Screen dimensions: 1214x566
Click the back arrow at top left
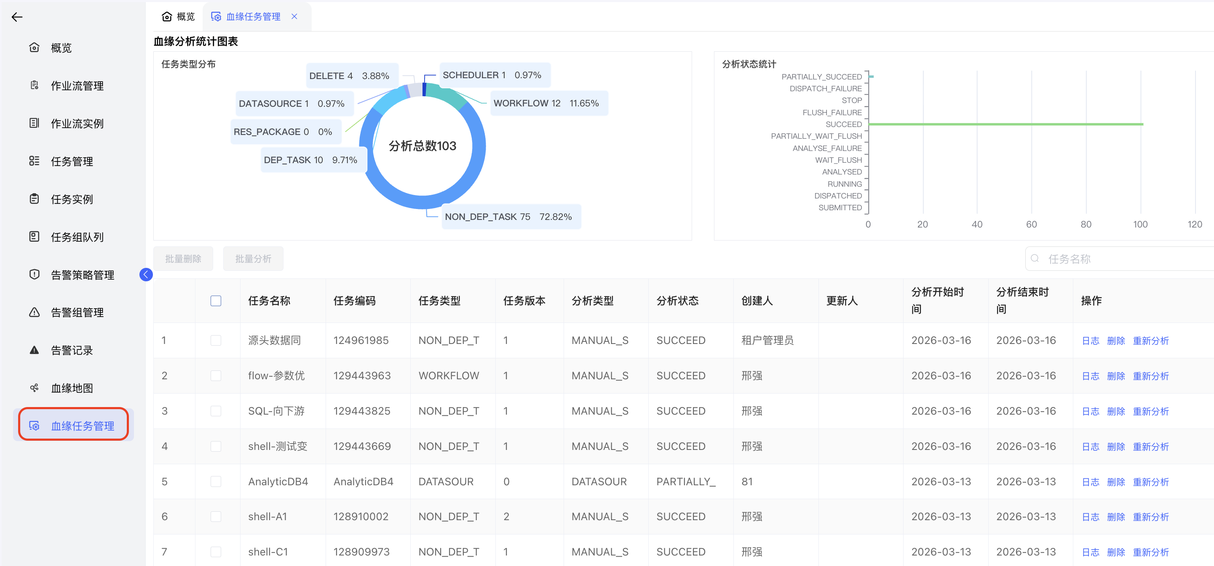(17, 17)
